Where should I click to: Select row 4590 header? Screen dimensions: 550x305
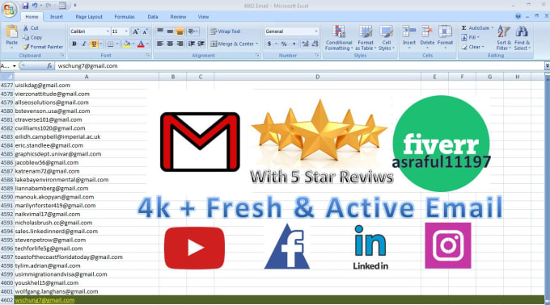click(x=6, y=197)
